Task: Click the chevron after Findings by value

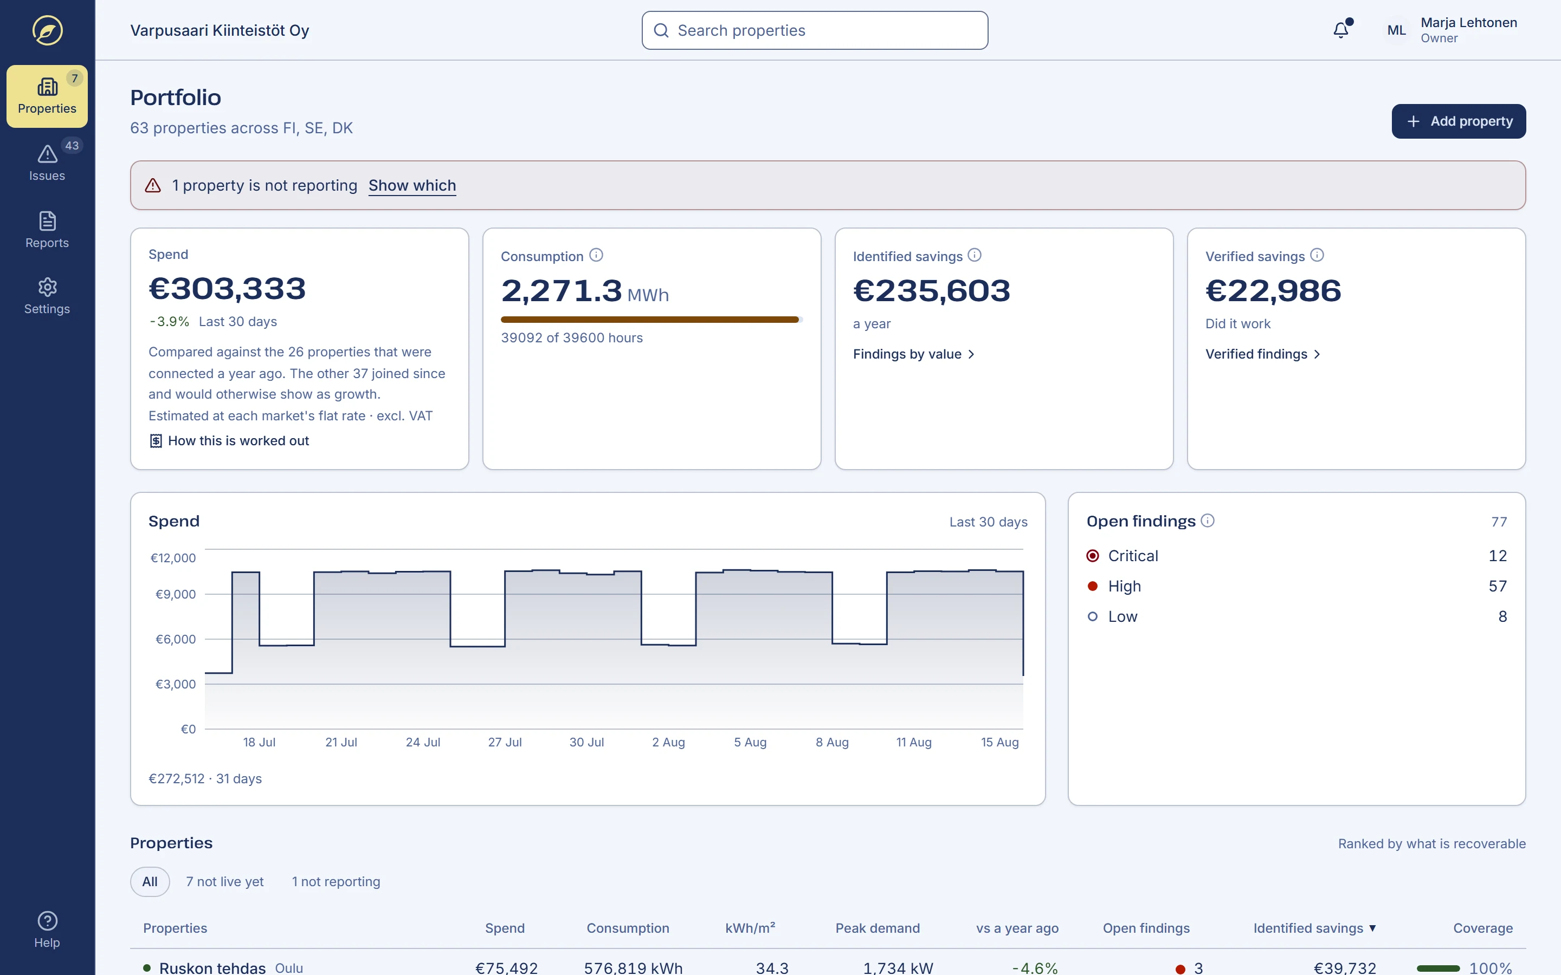Action: pyautogui.click(x=971, y=354)
